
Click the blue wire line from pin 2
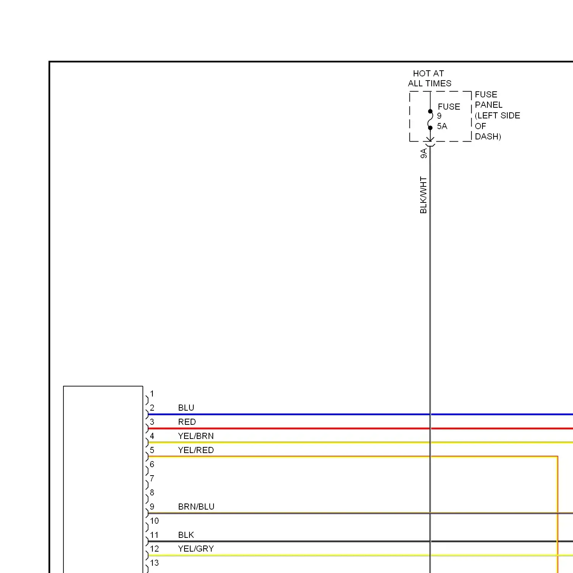click(360, 414)
